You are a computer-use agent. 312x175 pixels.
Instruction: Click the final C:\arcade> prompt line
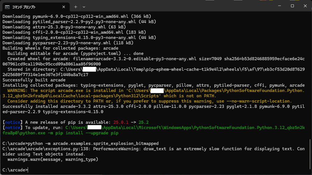click(15, 170)
